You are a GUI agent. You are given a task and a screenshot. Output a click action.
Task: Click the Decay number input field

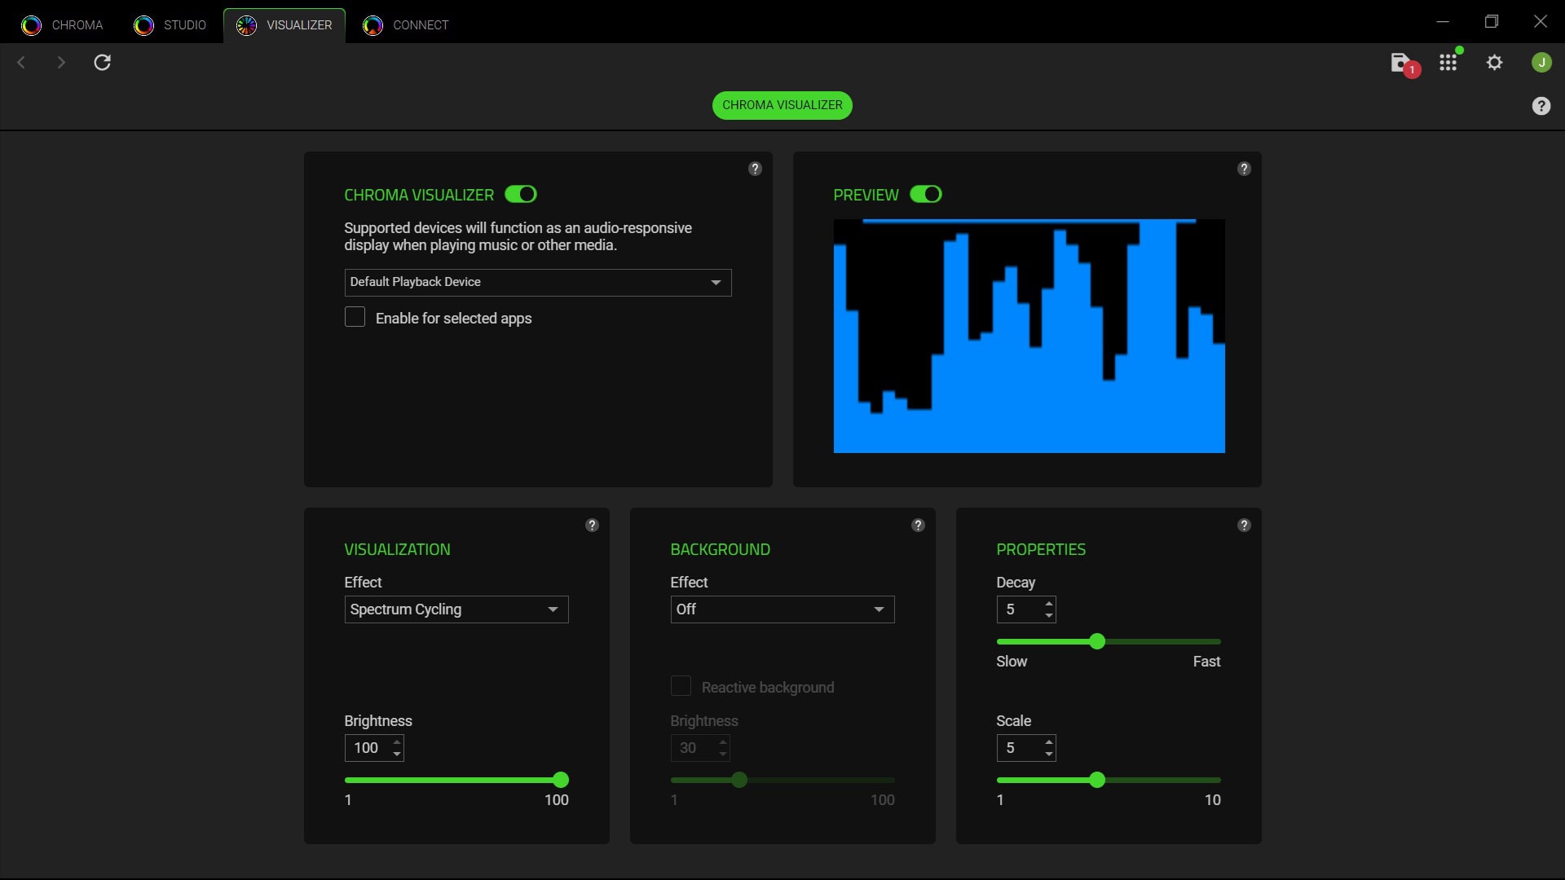click(1026, 609)
